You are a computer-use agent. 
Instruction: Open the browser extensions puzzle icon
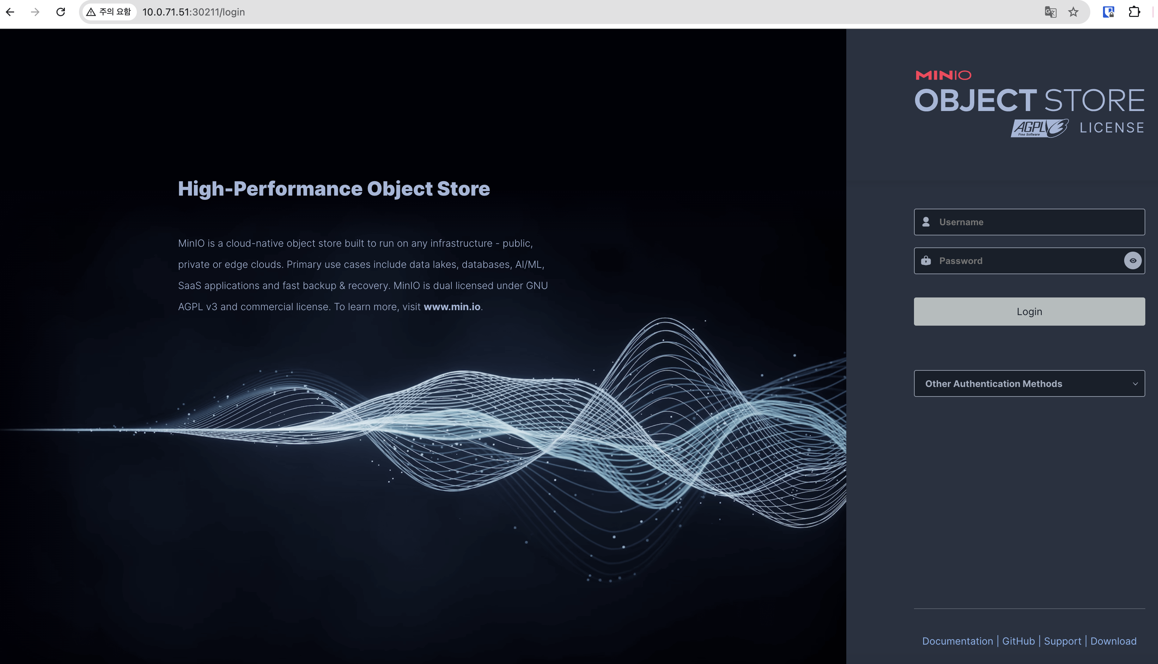pos(1134,12)
